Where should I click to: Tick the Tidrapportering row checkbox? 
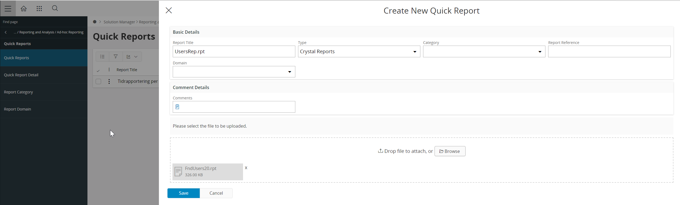pyautogui.click(x=98, y=81)
